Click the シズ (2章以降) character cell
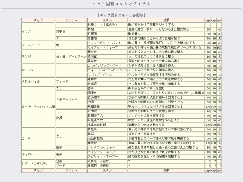Image resolution: width=243 pixels, height=182 pixels. pos(38,164)
